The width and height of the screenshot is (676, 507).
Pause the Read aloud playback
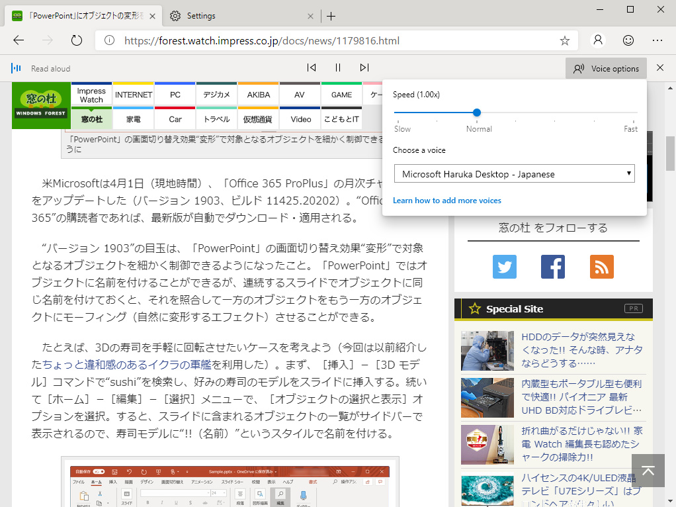(337, 68)
